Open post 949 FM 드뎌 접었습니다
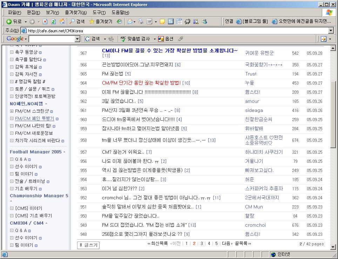This screenshot has height=259, width=338. pos(144,225)
